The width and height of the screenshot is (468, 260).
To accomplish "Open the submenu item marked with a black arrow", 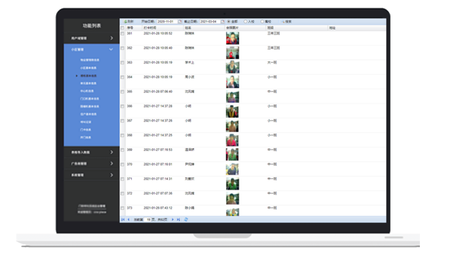I will tap(88, 76).
